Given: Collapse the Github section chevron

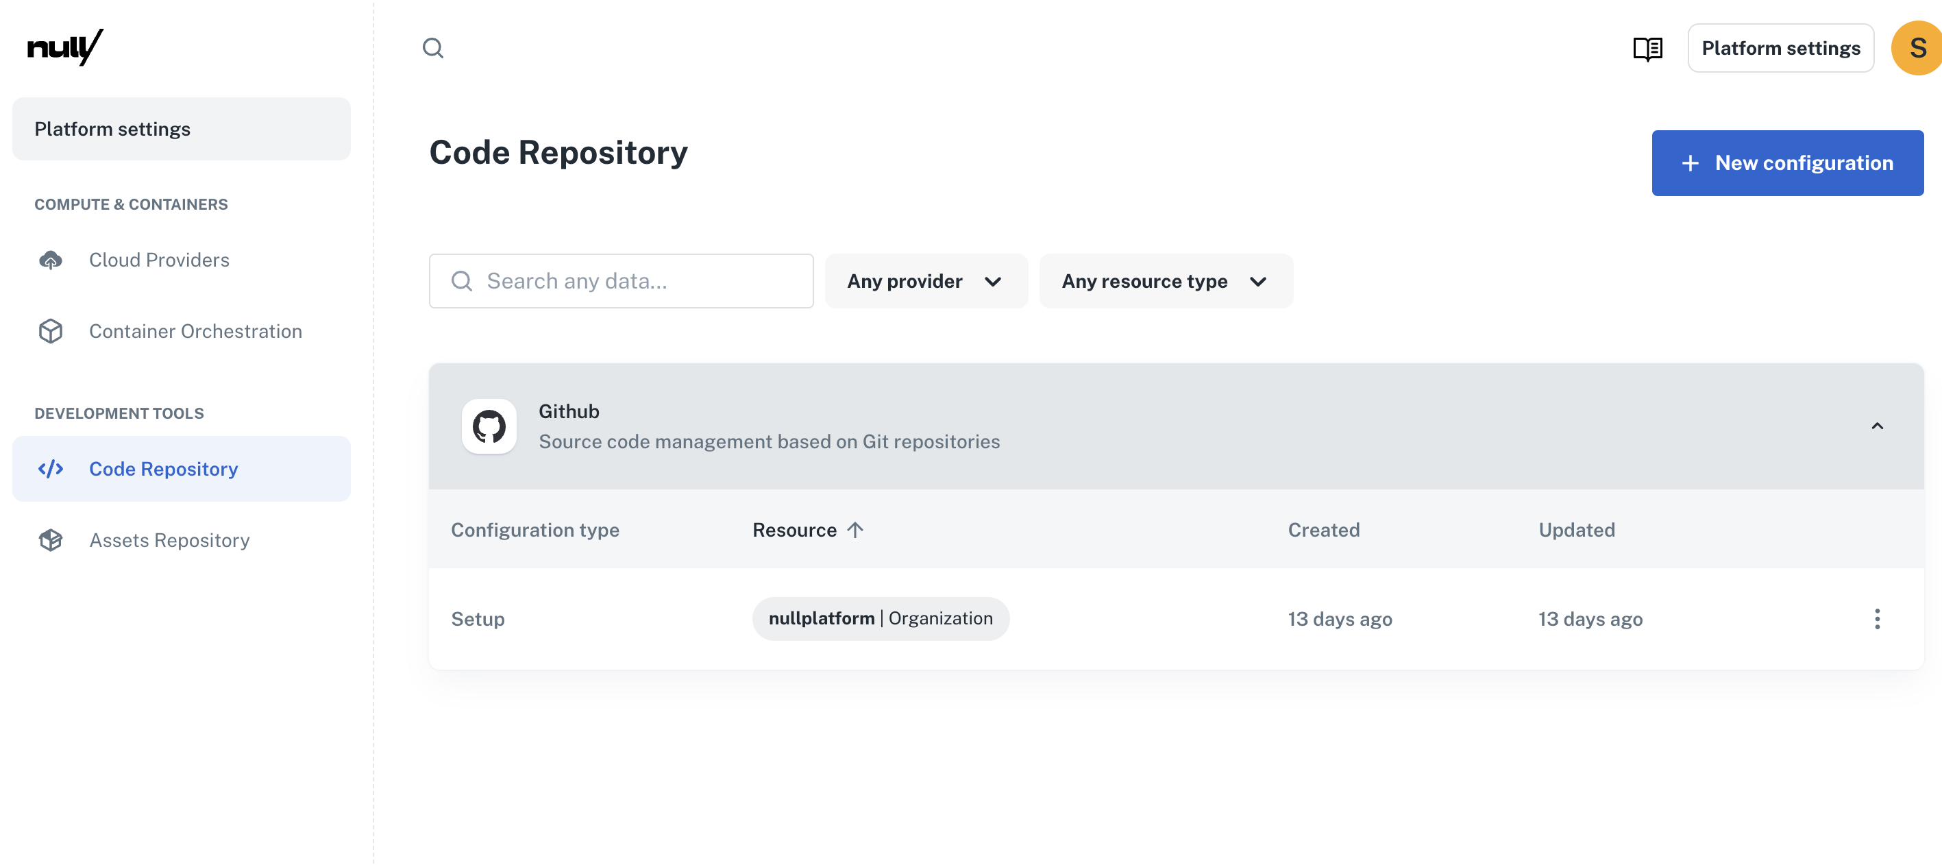Looking at the screenshot, I should tap(1877, 426).
